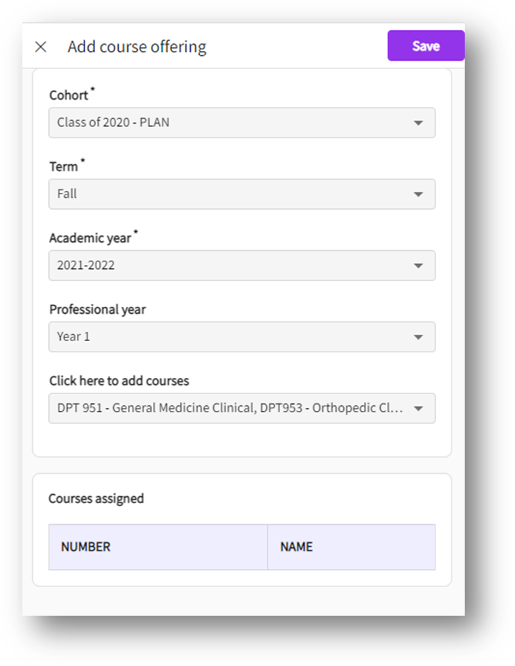Open the Term dropdown showing Fall

[x=231, y=194]
